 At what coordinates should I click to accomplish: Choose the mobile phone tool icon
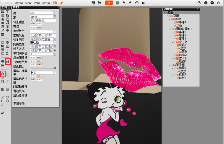7,54
